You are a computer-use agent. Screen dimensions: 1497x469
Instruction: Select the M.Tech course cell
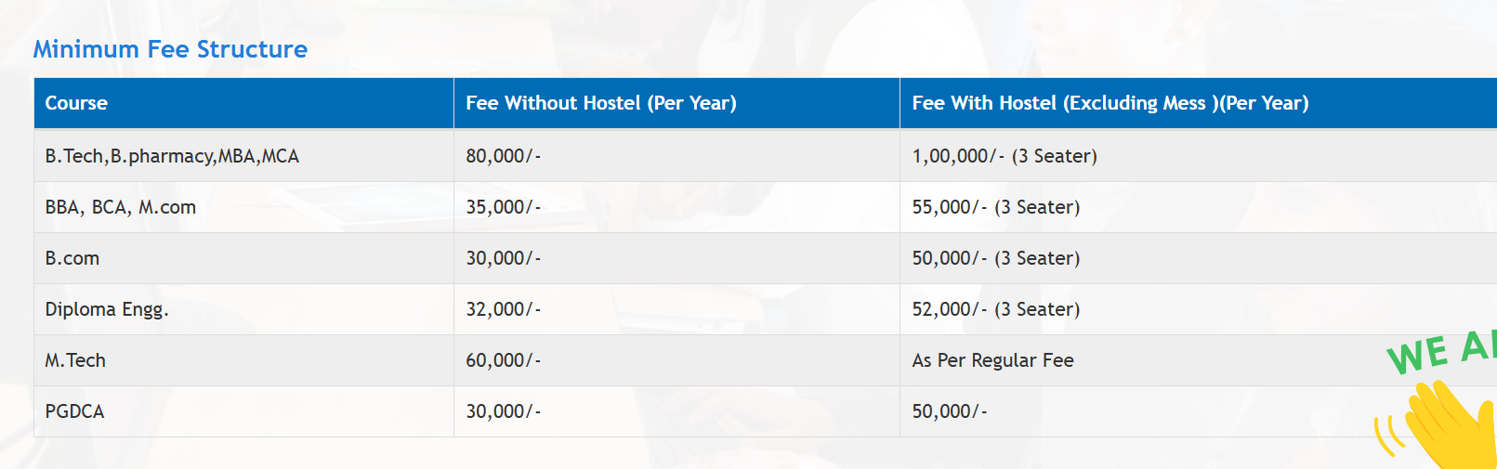[75, 360]
